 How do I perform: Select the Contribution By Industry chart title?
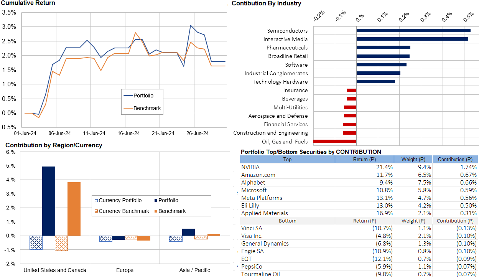tap(267, 3)
